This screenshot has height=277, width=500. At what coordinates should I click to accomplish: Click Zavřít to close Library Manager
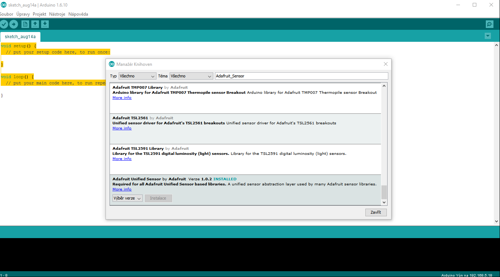(376, 212)
